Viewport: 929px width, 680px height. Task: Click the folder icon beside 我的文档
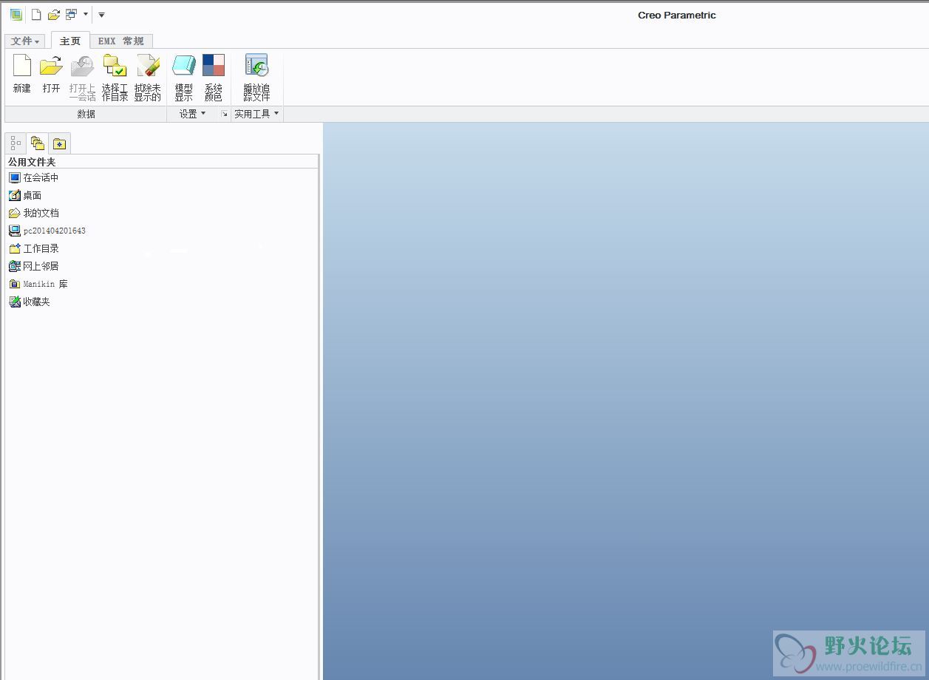click(x=15, y=213)
